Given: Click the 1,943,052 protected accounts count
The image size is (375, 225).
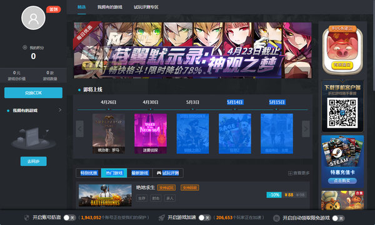Looking at the screenshot, I should (91, 218).
